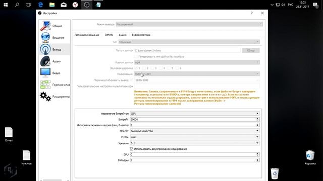323x181 pixels.
Task: Open Windows search from the taskbar
Action: pos(17,5)
